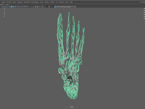Viewport: 145px width, 109px height.
Task: Open the UV menu
Action: click(x=56, y=2)
